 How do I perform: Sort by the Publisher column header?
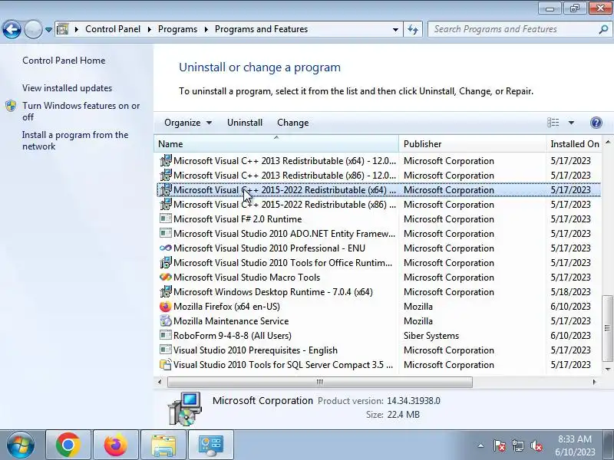(x=472, y=144)
